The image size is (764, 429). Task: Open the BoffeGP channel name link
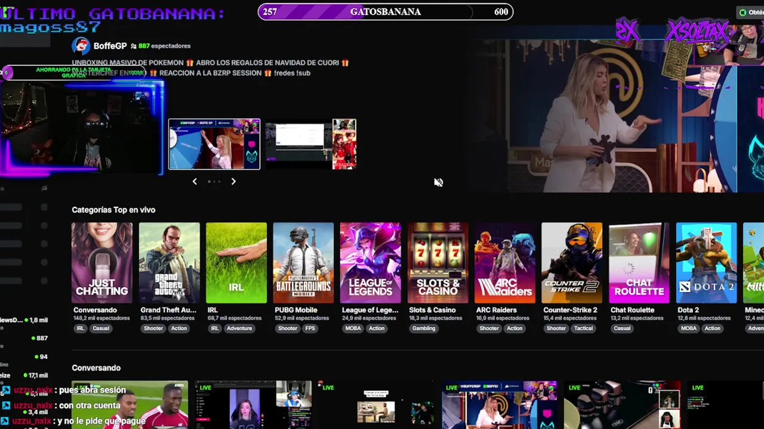(110, 46)
